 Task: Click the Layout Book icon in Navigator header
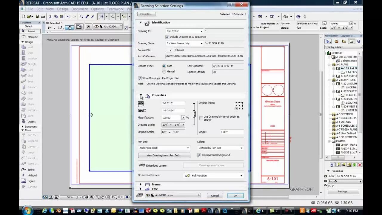pos(352,42)
